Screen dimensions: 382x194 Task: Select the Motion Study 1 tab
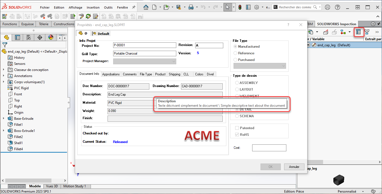pyautogui.click(x=75, y=186)
